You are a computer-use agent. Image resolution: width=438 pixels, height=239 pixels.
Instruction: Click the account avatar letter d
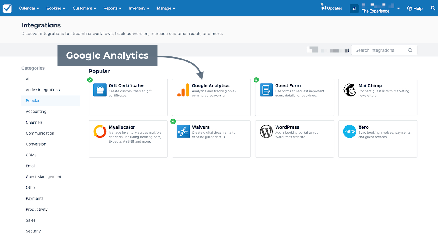[354, 9]
